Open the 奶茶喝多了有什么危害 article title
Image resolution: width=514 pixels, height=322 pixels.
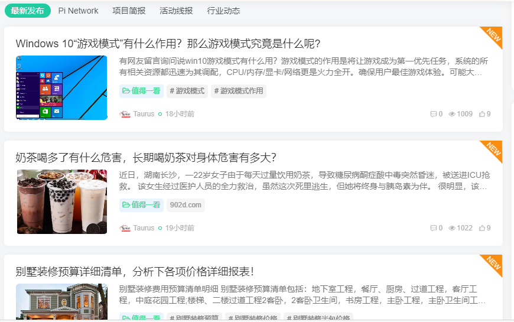tap(146, 158)
